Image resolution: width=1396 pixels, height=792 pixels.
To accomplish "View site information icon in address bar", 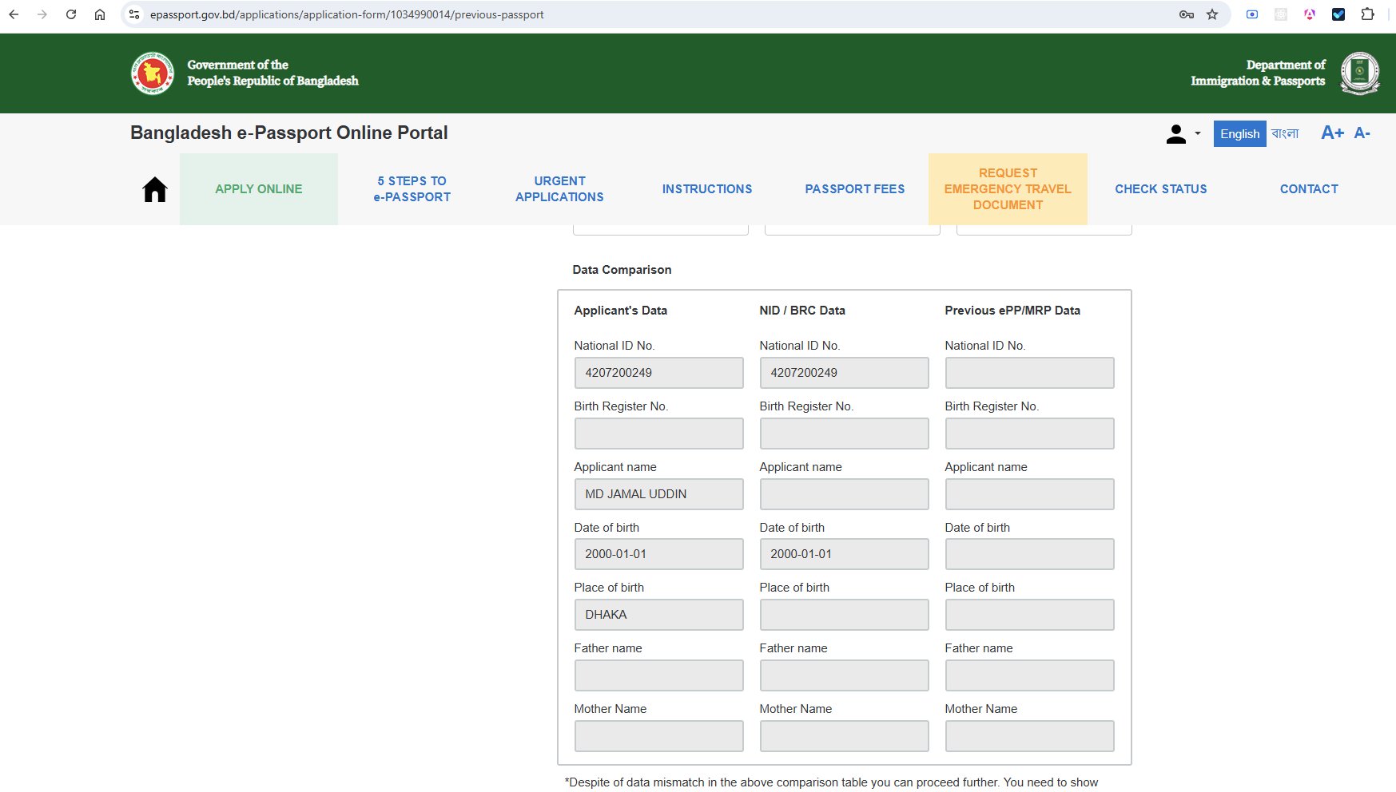I will (x=134, y=14).
